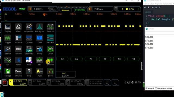Image resolution: width=174 pixels, height=97 pixels.
Task: Open the Display menu icon
Action: point(8,27)
